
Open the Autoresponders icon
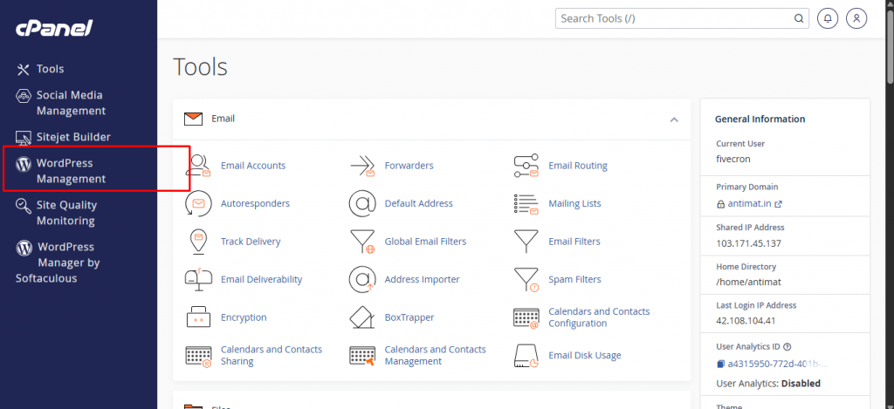(x=198, y=203)
